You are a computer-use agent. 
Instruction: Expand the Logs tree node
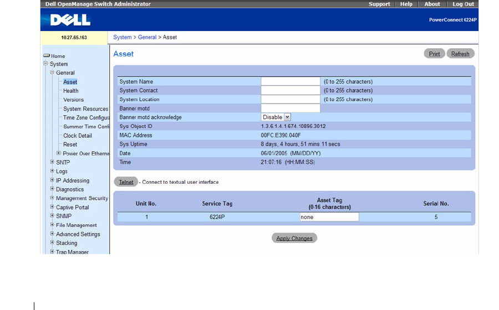tap(52, 171)
